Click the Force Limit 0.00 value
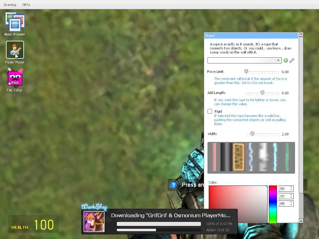 pyautogui.click(x=285, y=72)
